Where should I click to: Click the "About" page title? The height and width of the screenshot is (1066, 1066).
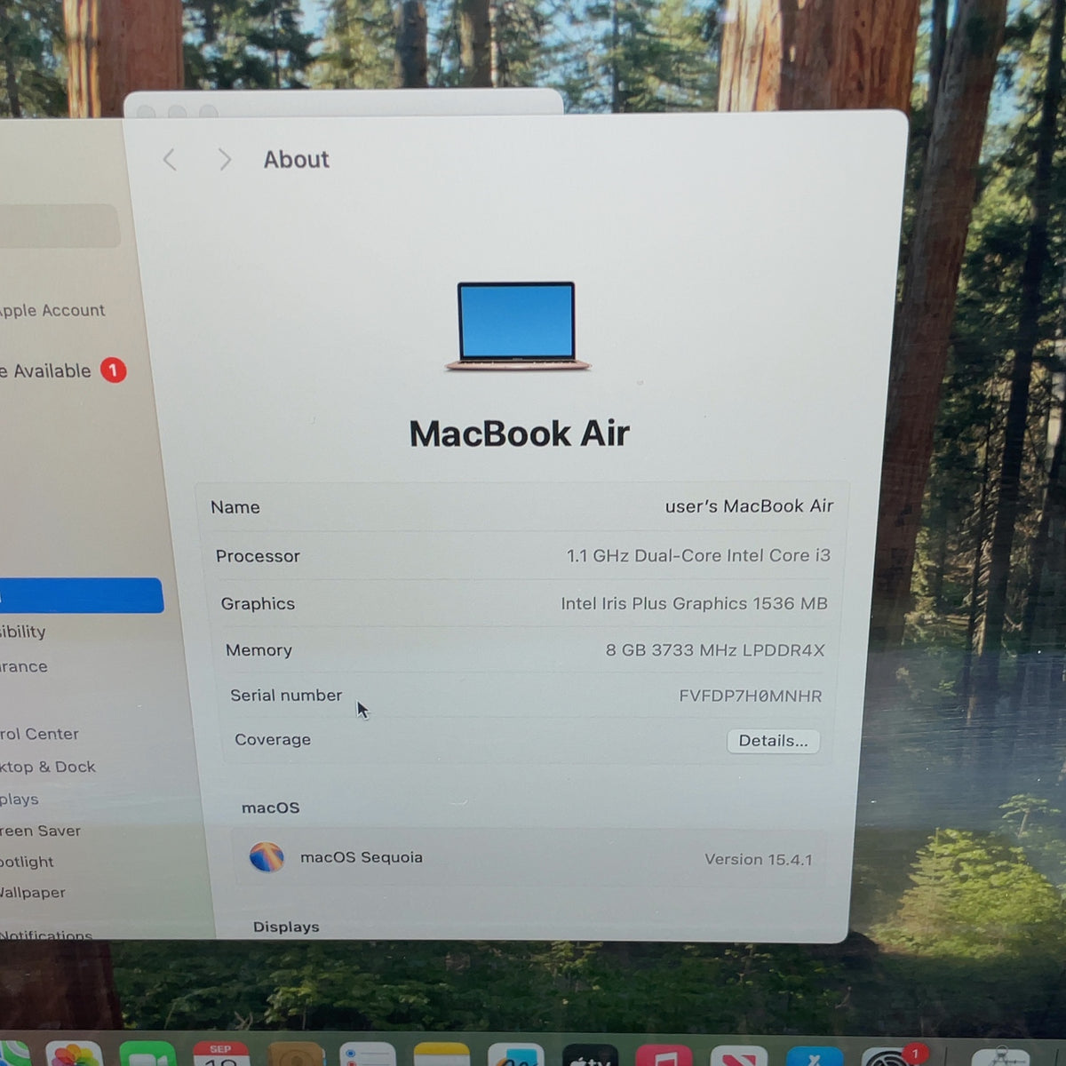point(296,160)
